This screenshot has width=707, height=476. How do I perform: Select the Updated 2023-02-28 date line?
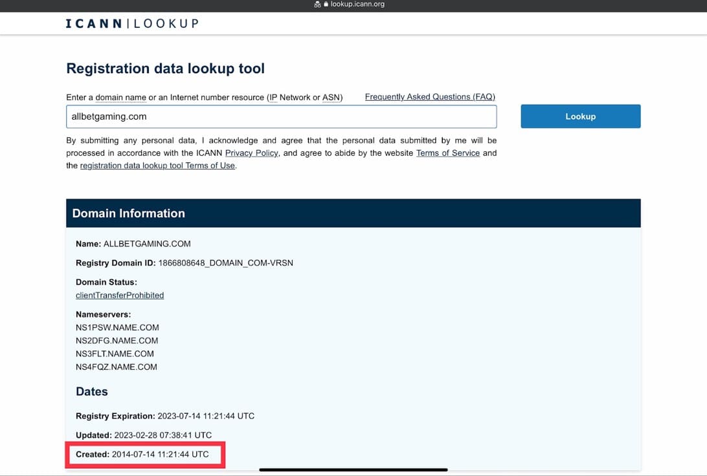143,435
